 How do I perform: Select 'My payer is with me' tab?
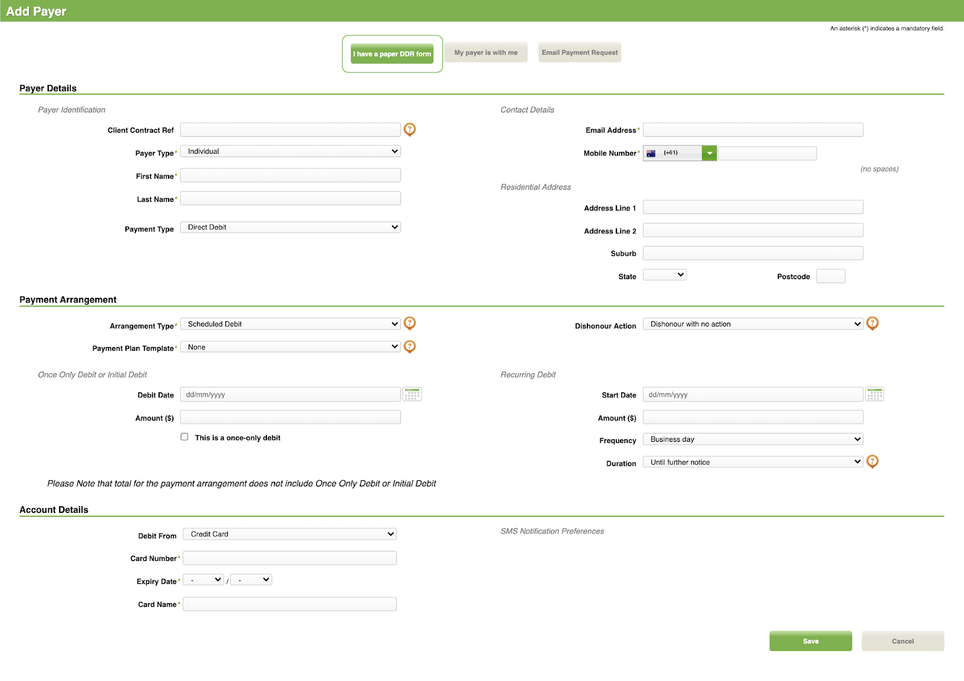486,52
